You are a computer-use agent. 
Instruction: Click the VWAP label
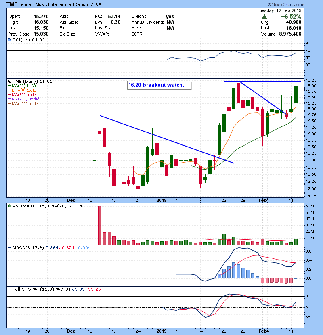tap(102, 34)
